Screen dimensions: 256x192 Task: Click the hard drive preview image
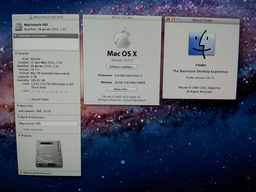pos(49,154)
